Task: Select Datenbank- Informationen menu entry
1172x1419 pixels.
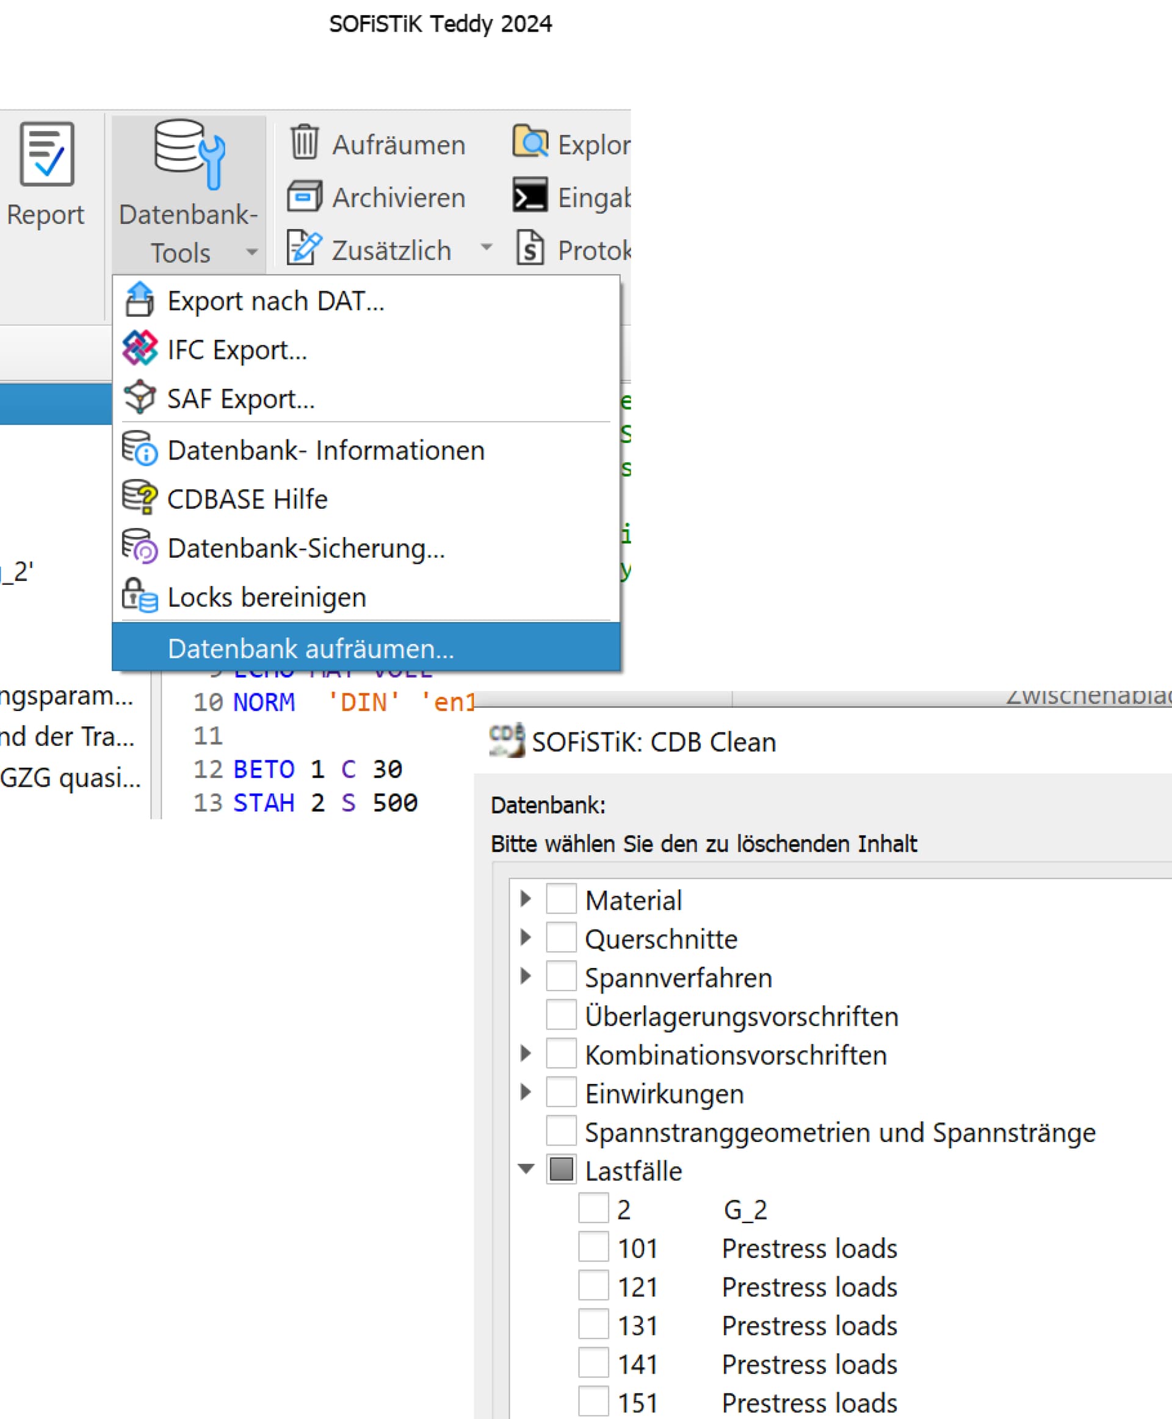Action: click(366, 450)
